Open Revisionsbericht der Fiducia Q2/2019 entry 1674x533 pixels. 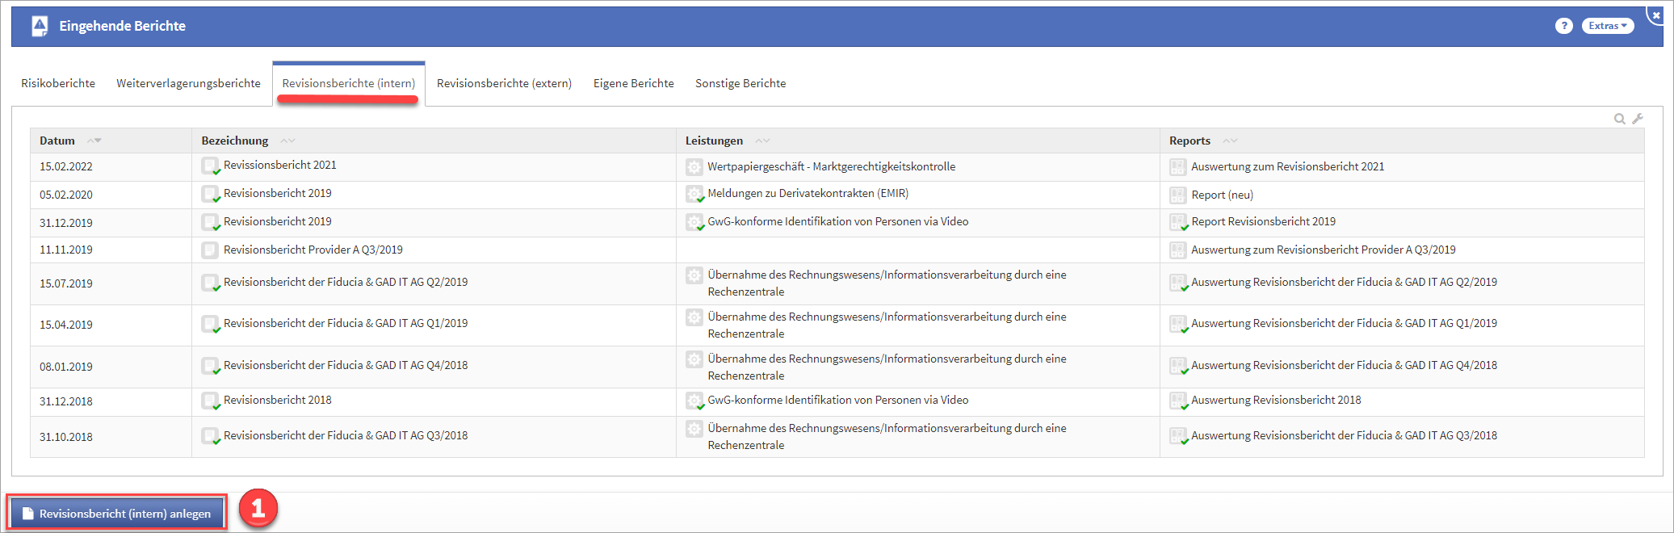pyautogui.click(x=345, y=282)
